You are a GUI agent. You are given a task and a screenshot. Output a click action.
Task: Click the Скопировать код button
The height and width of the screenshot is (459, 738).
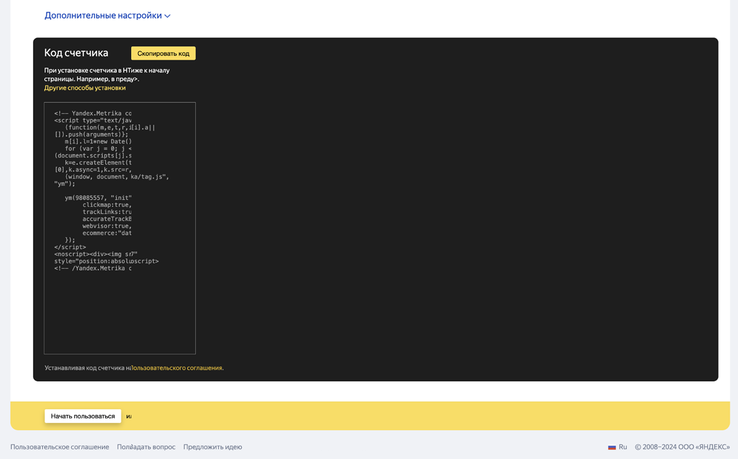[x=163, y=53]
